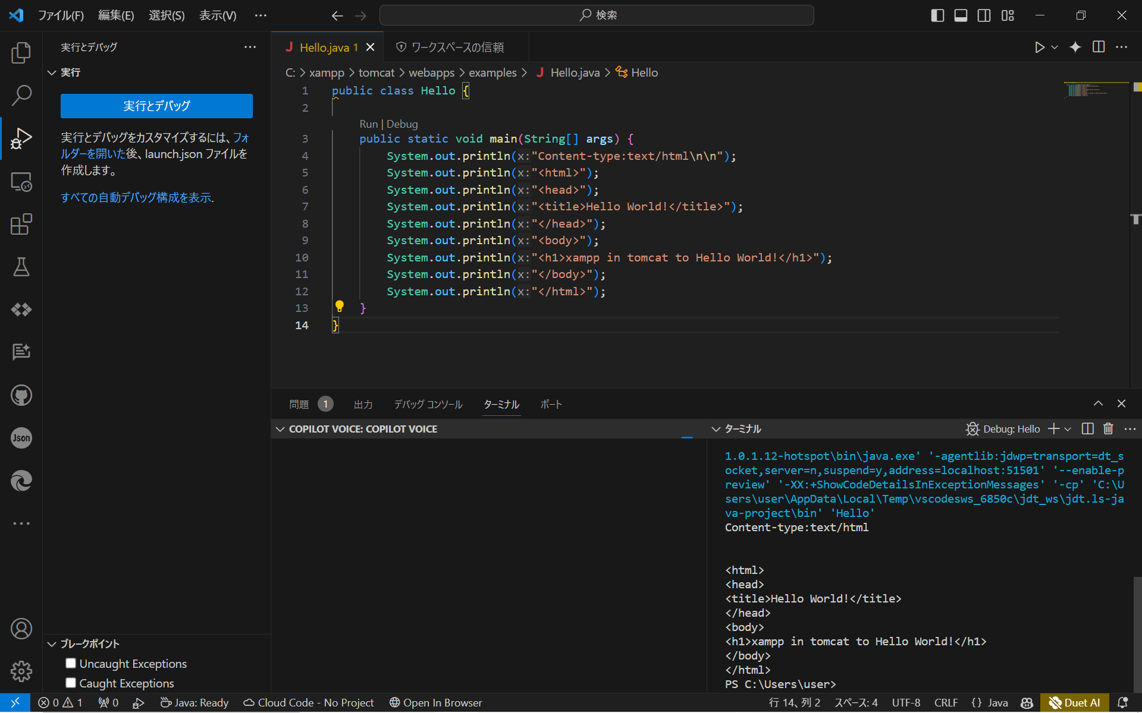Select the ワークスペースの信頼 editor tab
The height and width of the screenshot is (713, 1142).
[456, 47]
